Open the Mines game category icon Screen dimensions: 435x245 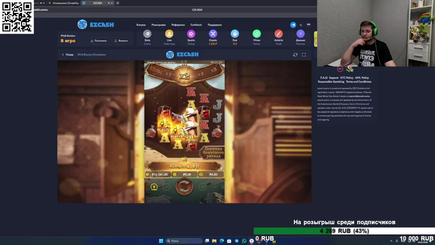tap(257, 34)
